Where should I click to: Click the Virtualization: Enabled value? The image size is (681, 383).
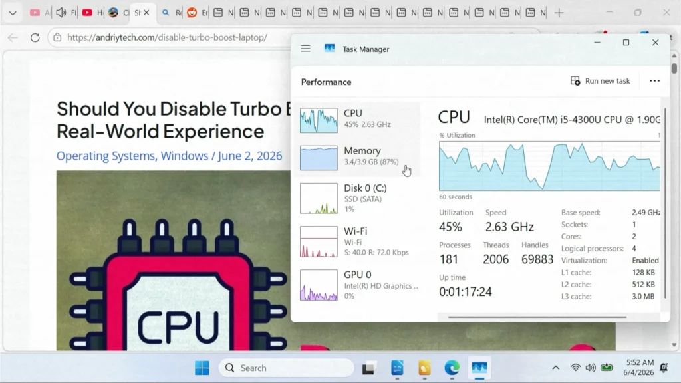point(645,261)
